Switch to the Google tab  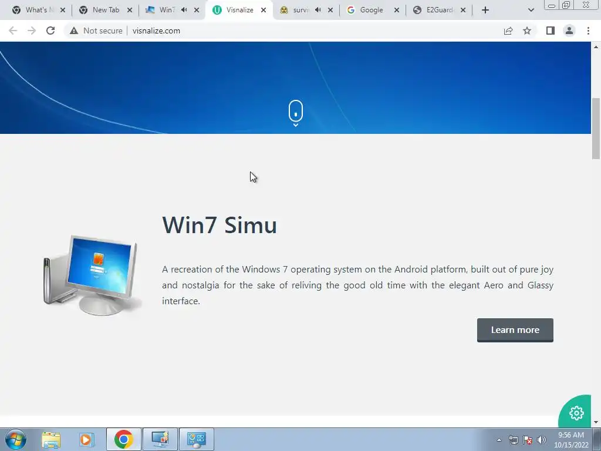pyautogui.click(x=372, y=10)
